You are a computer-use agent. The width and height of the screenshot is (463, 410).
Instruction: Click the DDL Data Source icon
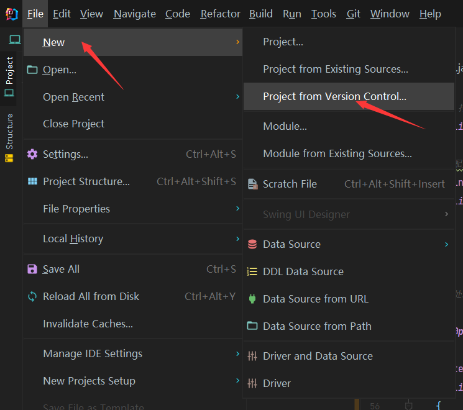coord(252,271)
